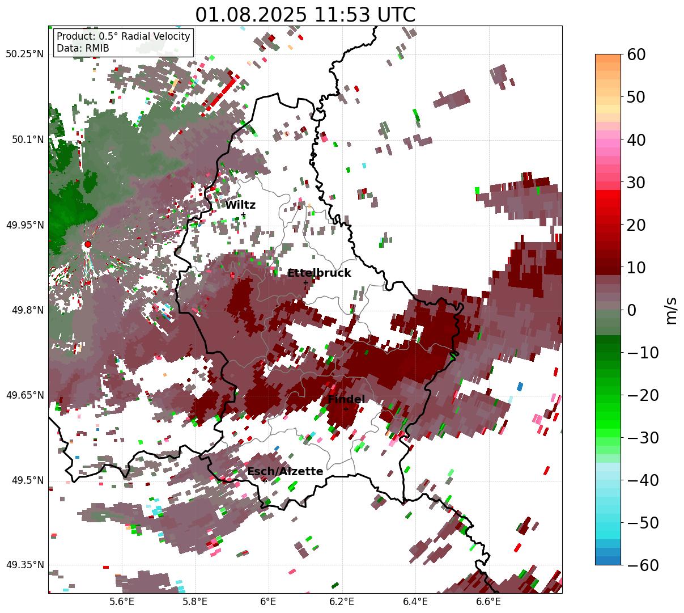
Task: Click the colorbar −40 tick label
Action: (642, 480)
